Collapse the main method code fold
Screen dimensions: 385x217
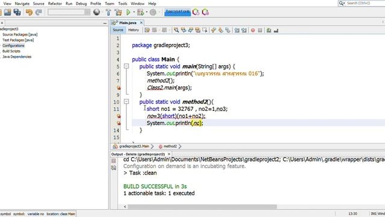coord(126,66)
